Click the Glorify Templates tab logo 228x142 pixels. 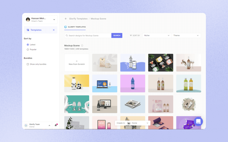[x=65, y=27]
